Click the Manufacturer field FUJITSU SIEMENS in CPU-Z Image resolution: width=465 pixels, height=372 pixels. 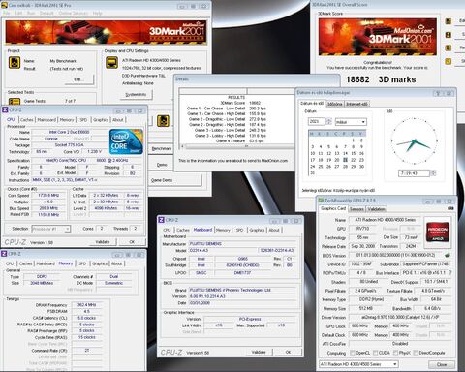[242, 244]
